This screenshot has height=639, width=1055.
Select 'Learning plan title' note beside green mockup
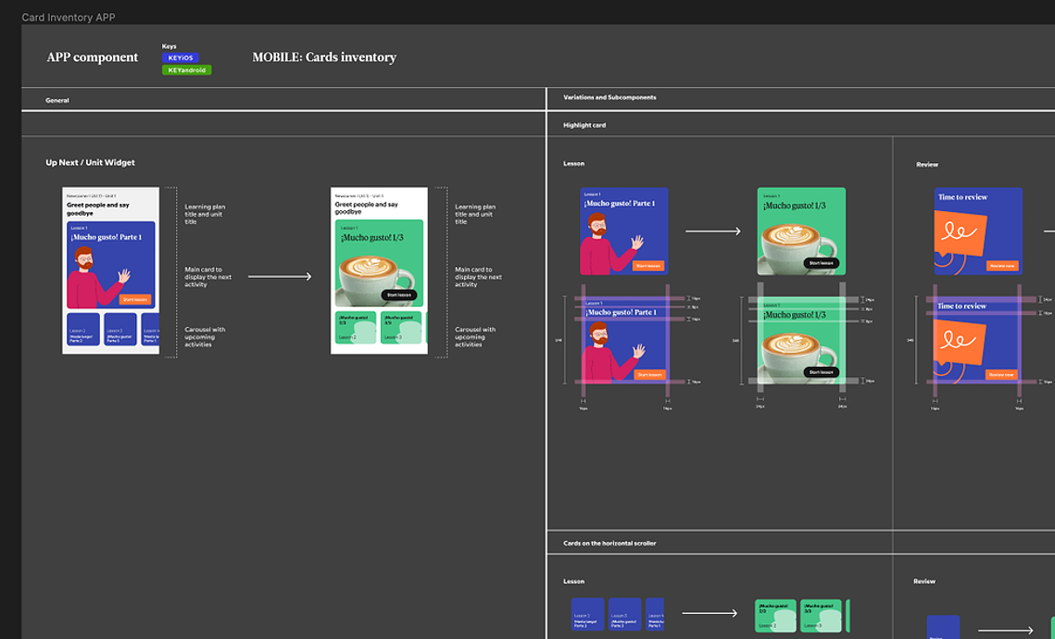[475, 214]
